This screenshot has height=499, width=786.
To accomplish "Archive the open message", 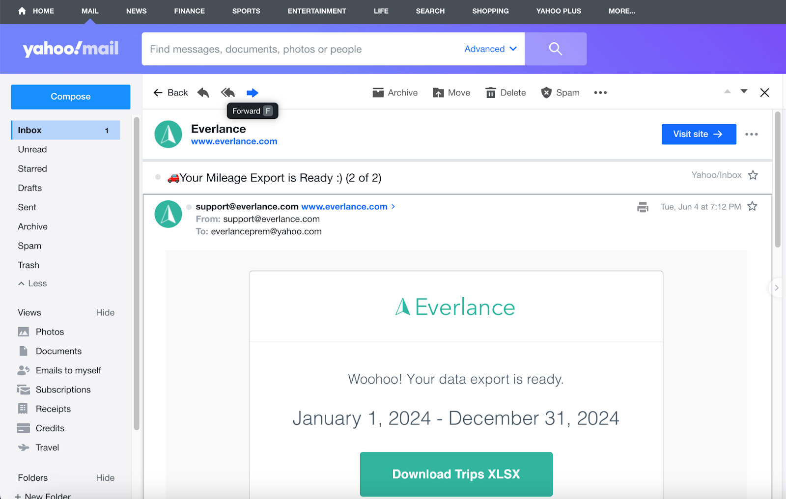I will [x=395, y=93].
